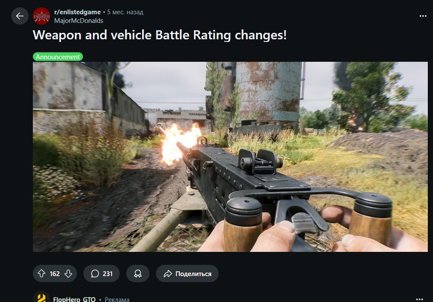Open the machine gun post image
Screen dimensions: 433x302
(x=230, y=157)
